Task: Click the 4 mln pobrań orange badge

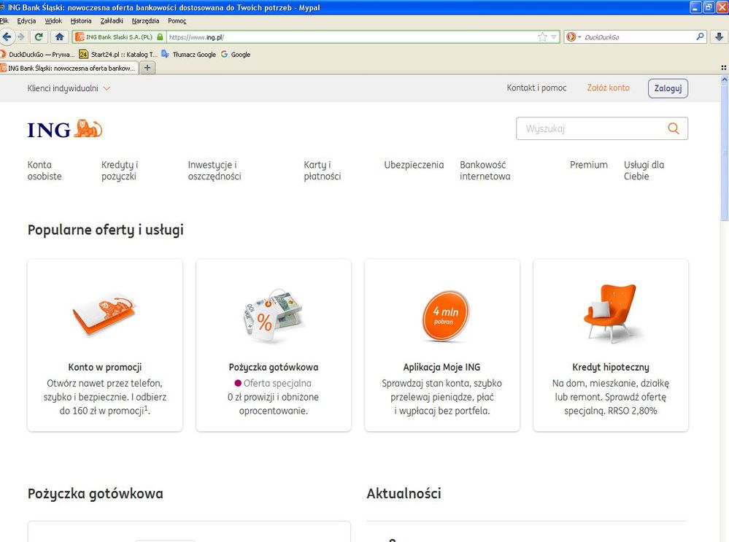Action: pos(446,316)
